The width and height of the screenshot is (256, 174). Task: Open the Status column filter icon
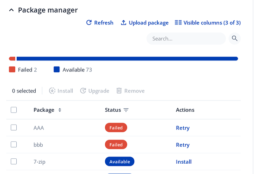pyautogui.click(x=126, y=110)
